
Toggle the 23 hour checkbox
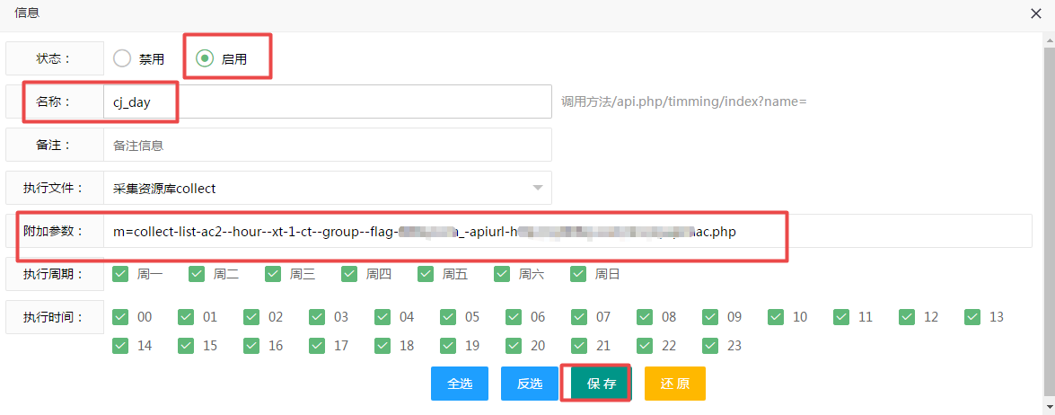click(711, 346)
